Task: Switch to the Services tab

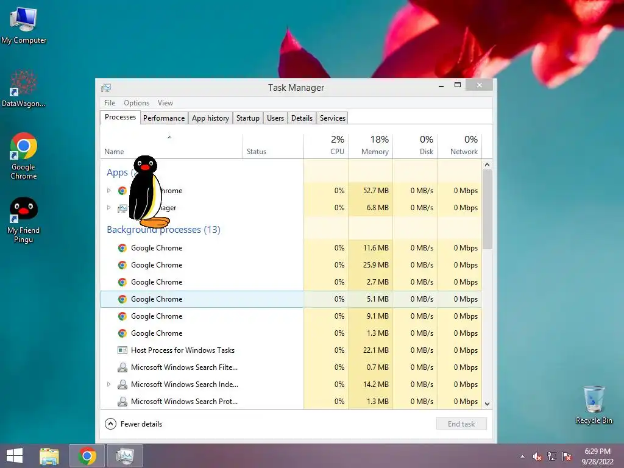Action: coord(333,118)
